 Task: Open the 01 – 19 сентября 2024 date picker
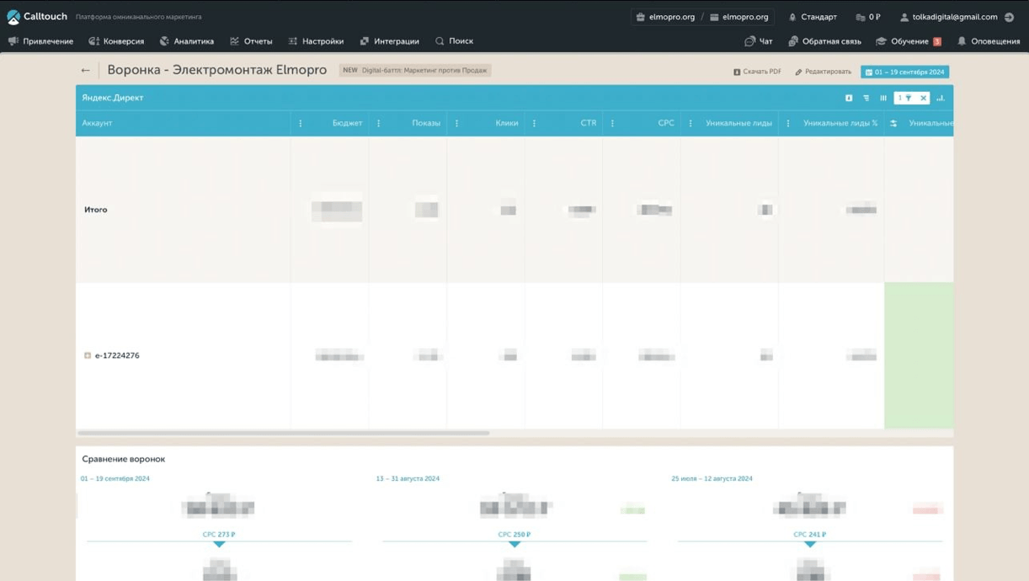[x=905, y=72]
